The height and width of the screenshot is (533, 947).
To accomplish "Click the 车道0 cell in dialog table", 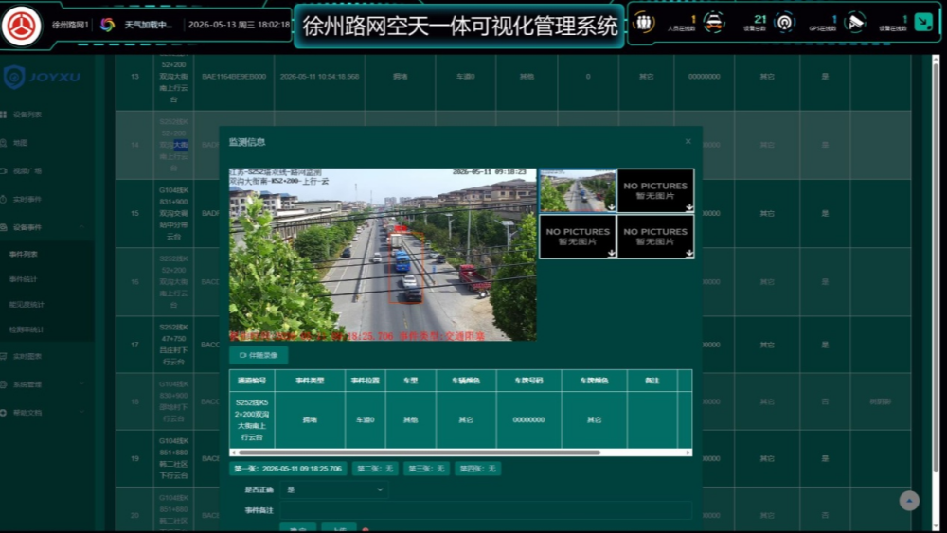I will click(x=366, y=419).
